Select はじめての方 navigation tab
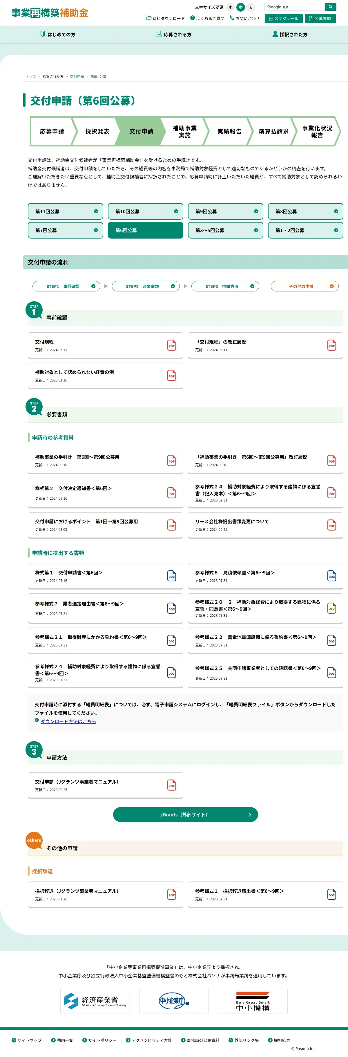 click(58, 35)
